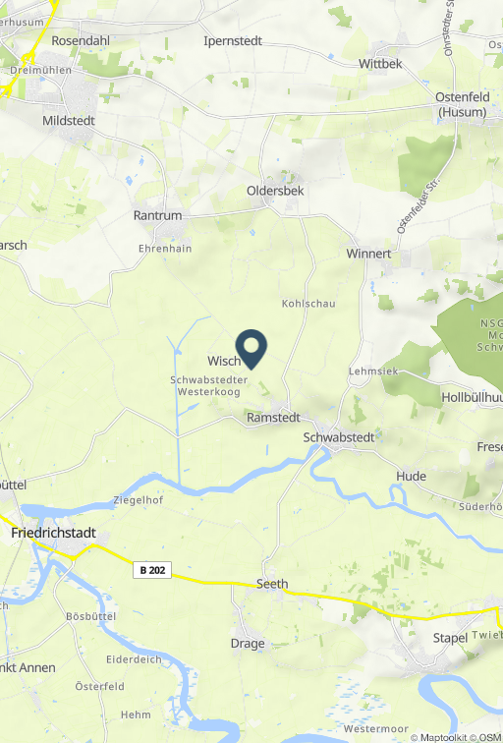Click the Schwabstedter Westerkoog label
Image resolution: width=503 pixels, height=743 pixels.
(209, 385)
